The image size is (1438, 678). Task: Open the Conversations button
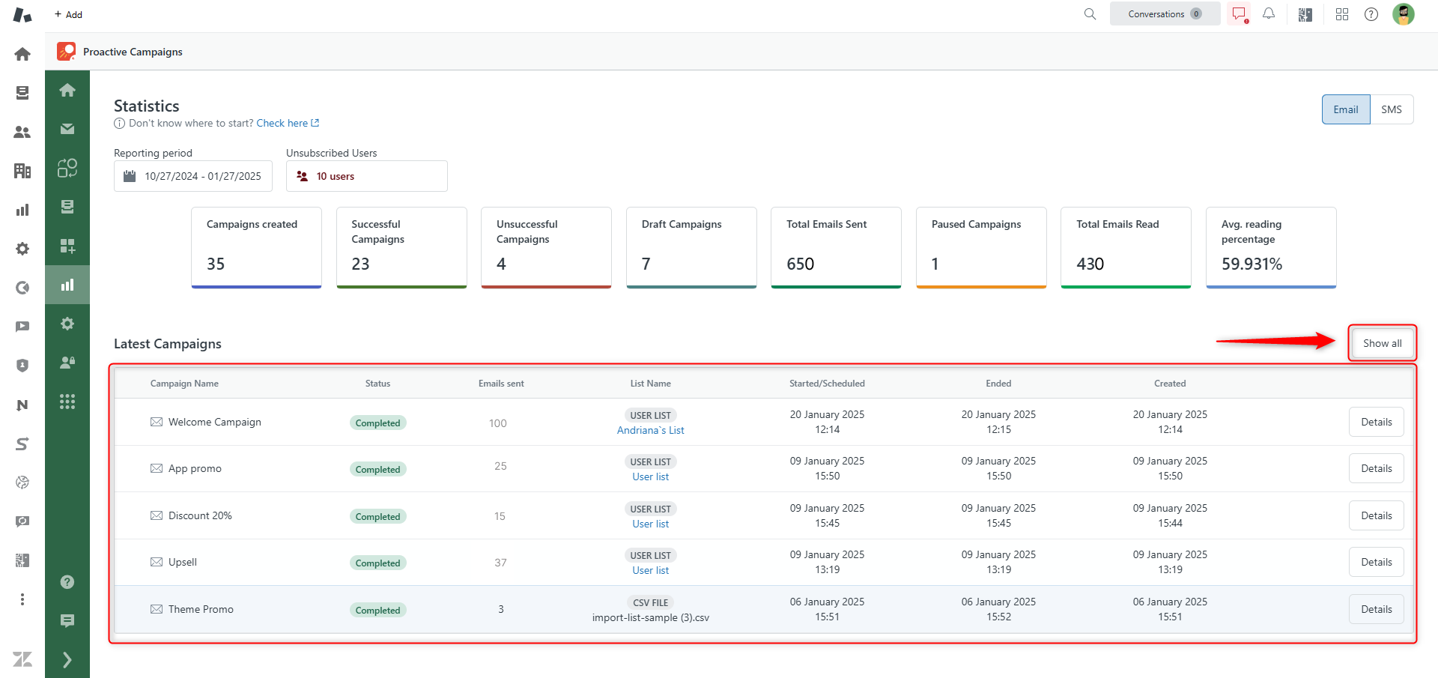click(x=1165, y=14)
